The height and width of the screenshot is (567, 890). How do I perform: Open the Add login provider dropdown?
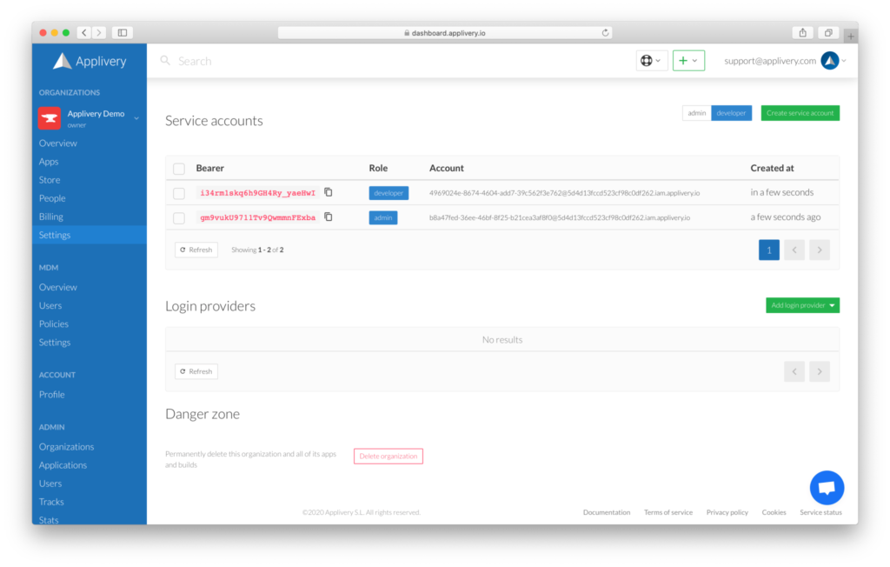click(802, 305)
